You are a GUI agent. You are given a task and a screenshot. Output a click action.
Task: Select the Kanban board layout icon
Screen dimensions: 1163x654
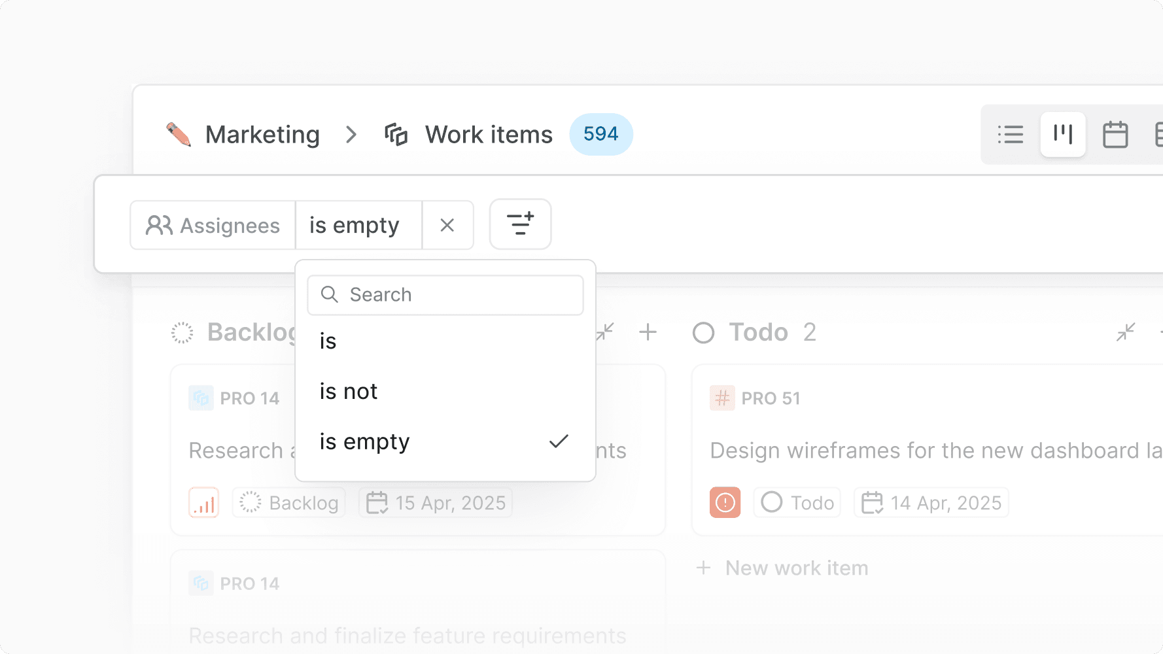(1062, 135)
